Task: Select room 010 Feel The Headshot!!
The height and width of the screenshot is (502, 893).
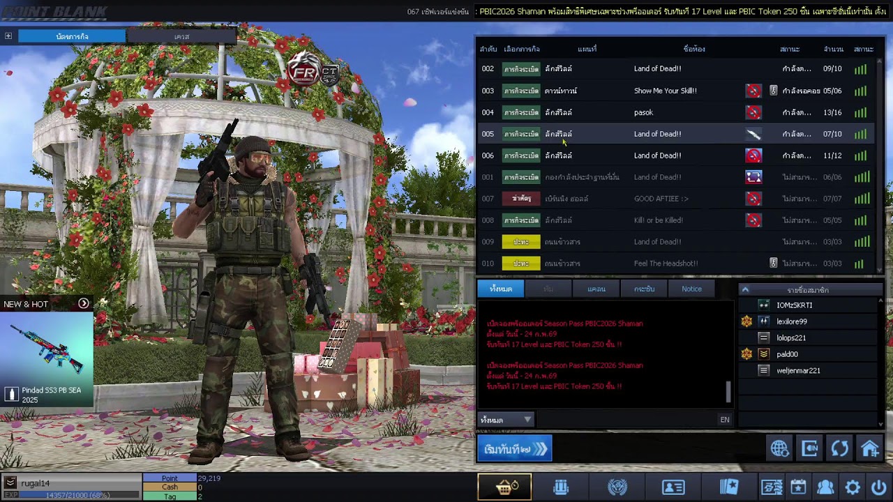Action: point(676,264)
